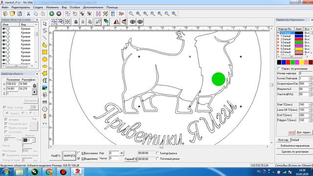Select the Polygon drawing tool
The image size is (313, 176).
pyautogui.click(x=45, y=73)
